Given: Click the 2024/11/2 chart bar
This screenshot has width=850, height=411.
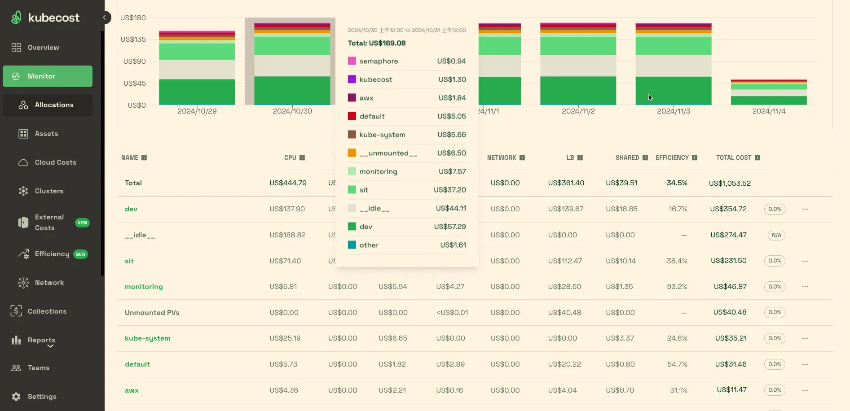Looking at the screenshot, I should coord(578,64).
